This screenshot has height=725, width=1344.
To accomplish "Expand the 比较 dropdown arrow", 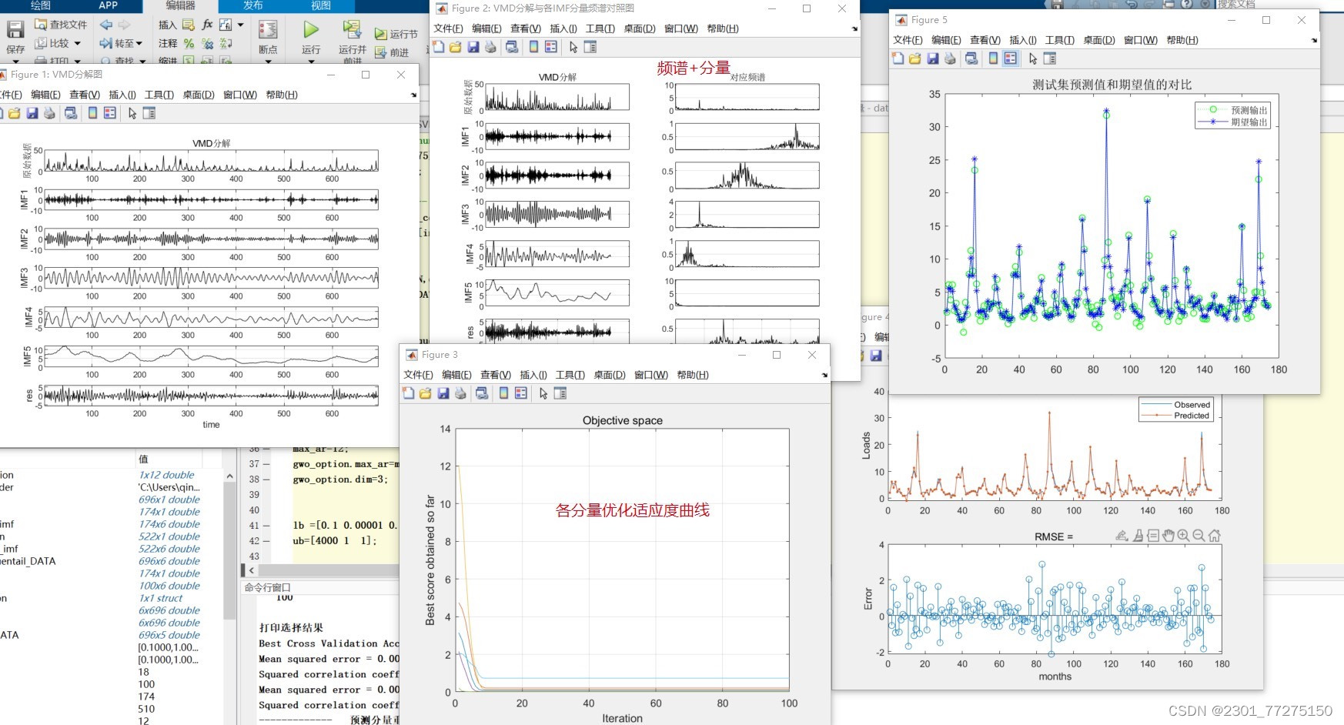I will click(77, 44).
